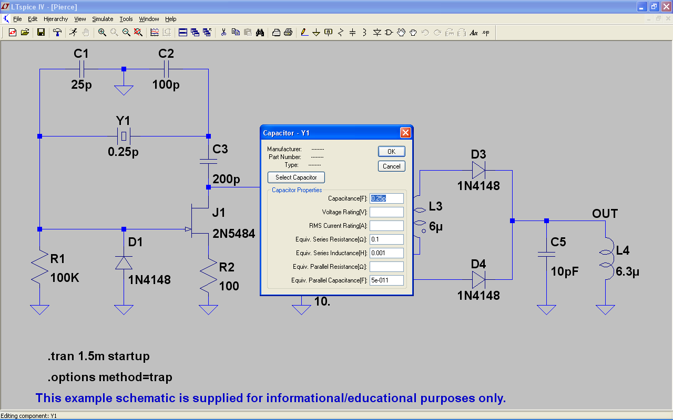Screen dimensions: 673x420
Task: Select the Diode tool in toolbar
Action: [x=377, y=33]
